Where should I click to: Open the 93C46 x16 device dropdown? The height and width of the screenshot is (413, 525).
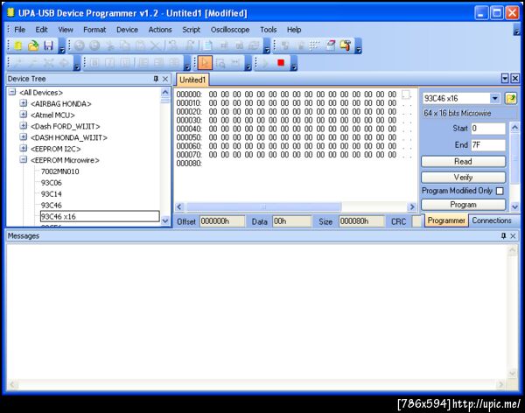(495, 99)
